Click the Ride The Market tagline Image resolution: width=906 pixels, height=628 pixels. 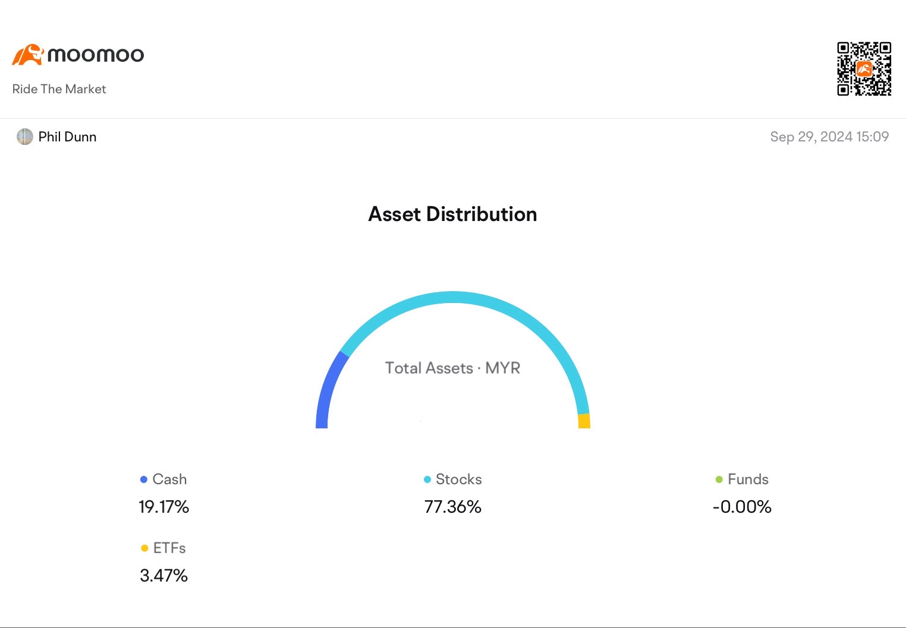(59, 89)
